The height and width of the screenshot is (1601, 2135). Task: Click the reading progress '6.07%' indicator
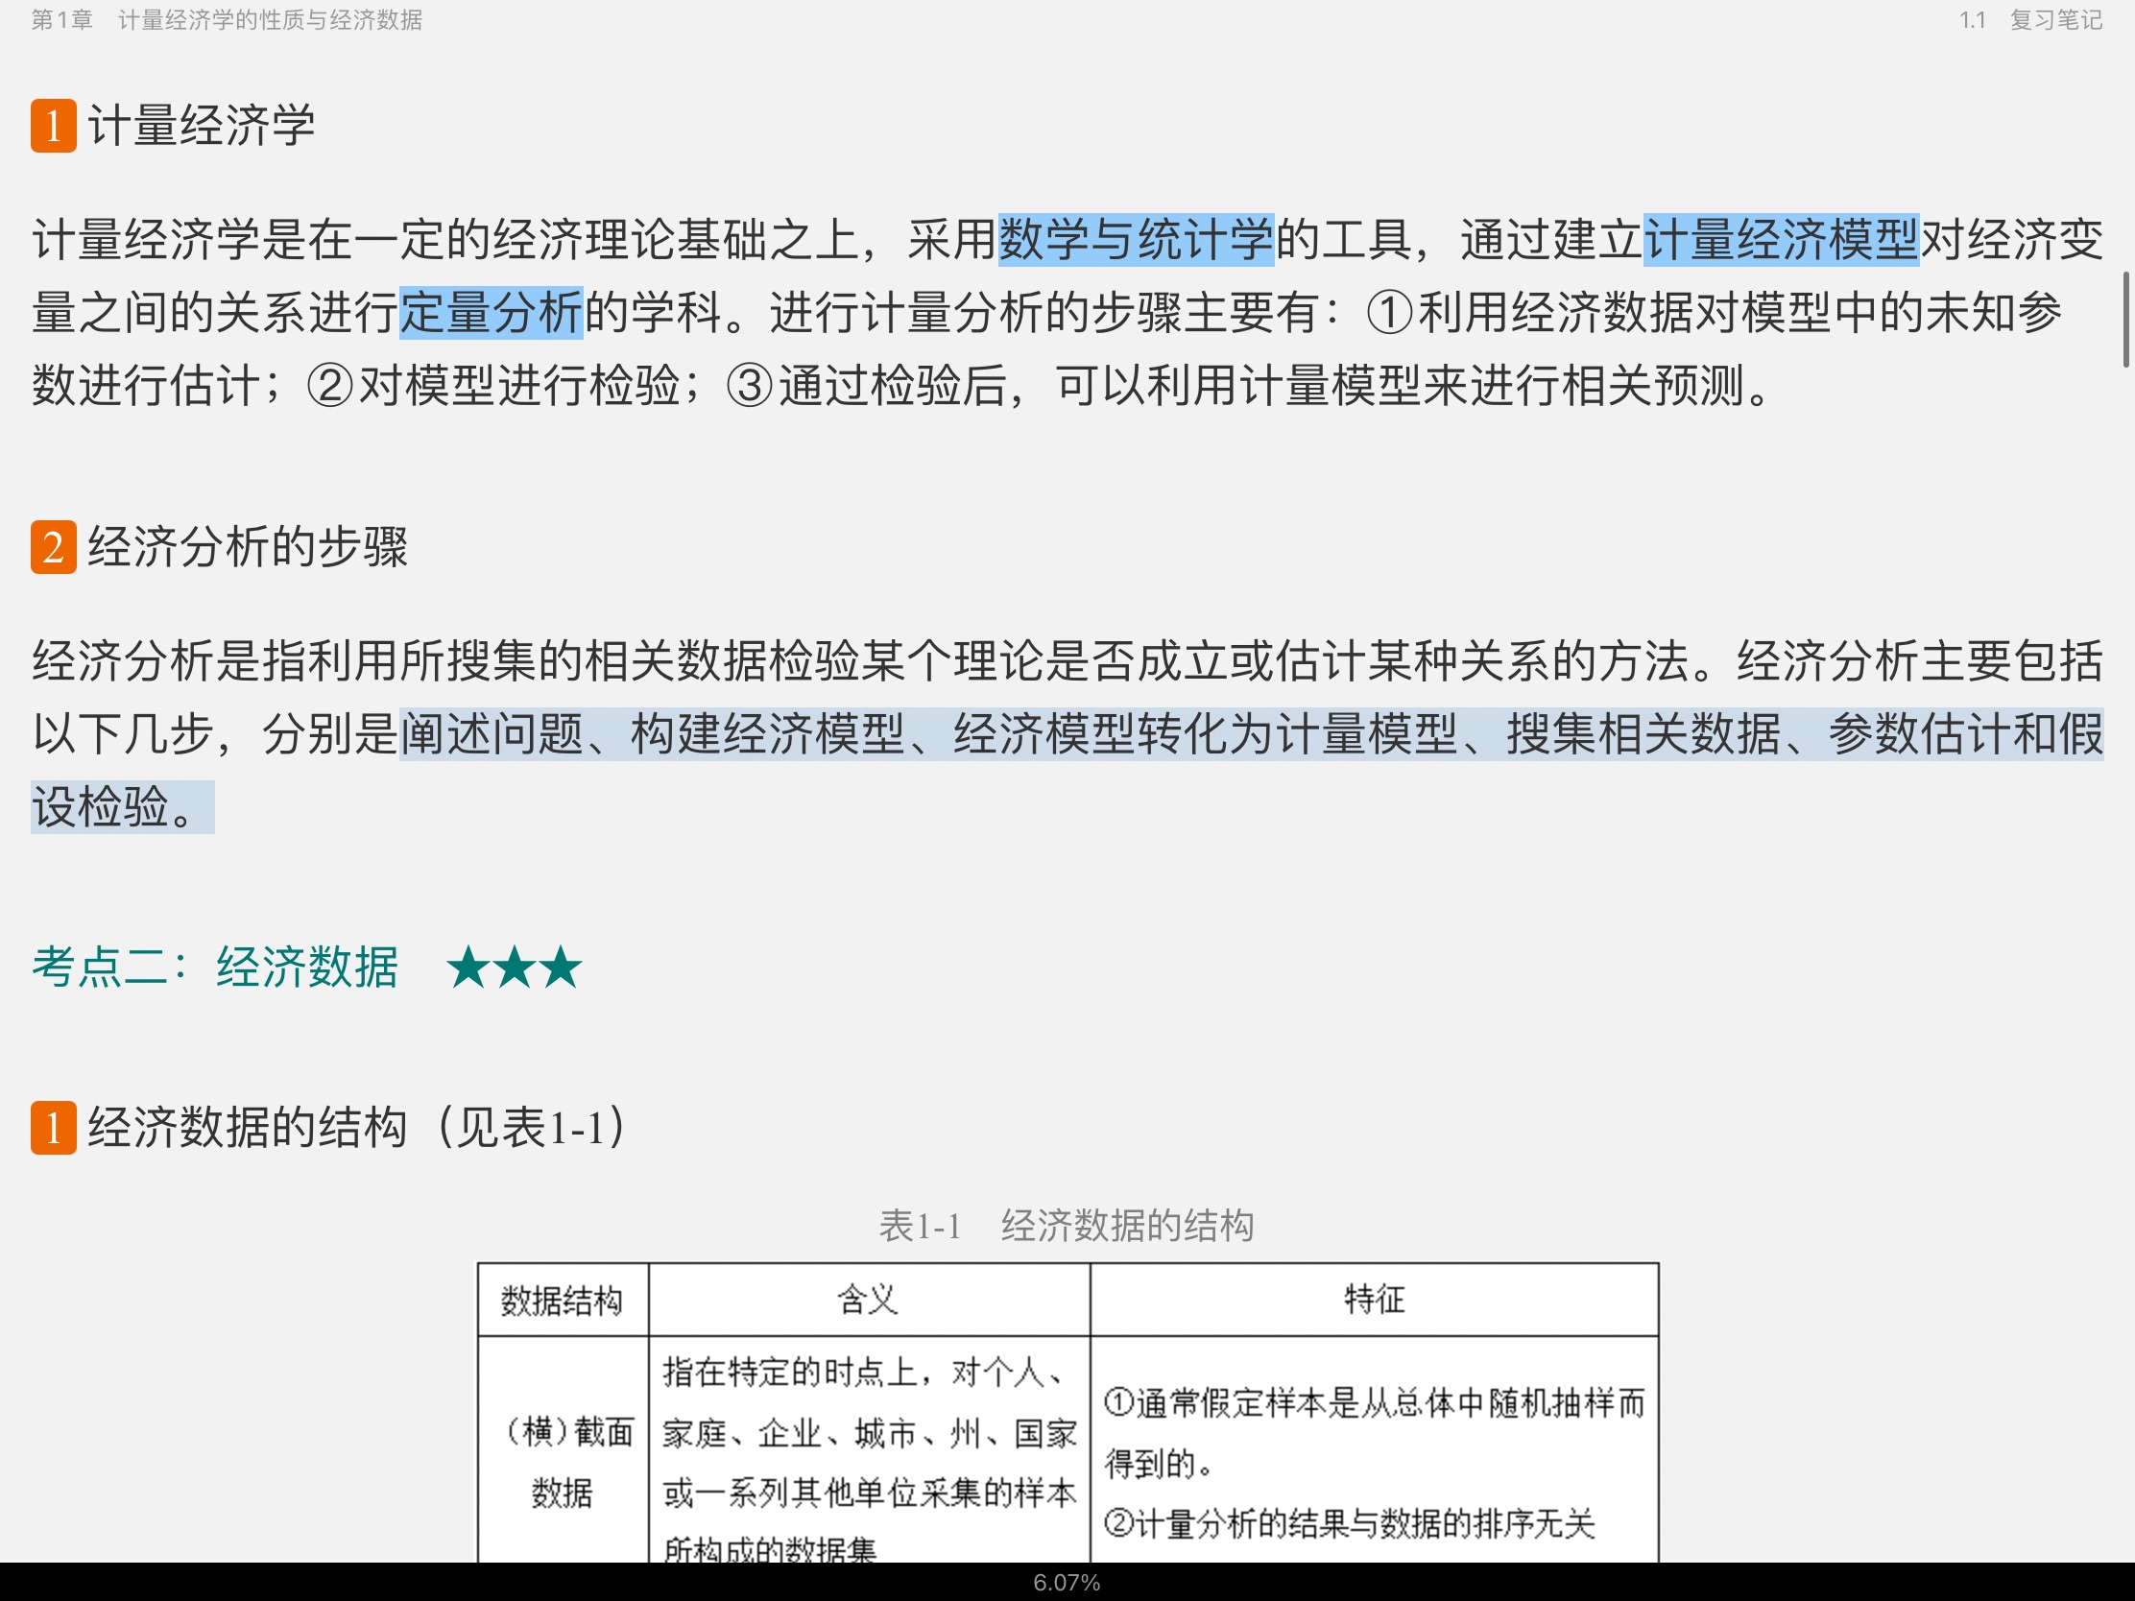pos(1067,1583)
